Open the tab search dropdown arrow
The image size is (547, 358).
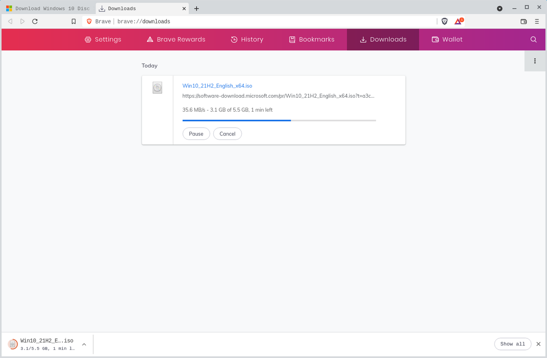pyautogui.click(x=500, y=8)
